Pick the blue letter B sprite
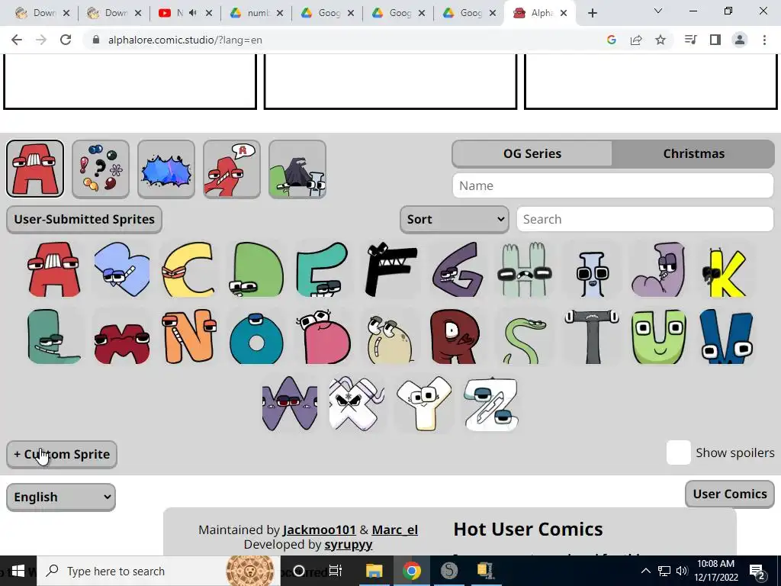This screenshot has height=586, width=781. click(x=121, y=269)
